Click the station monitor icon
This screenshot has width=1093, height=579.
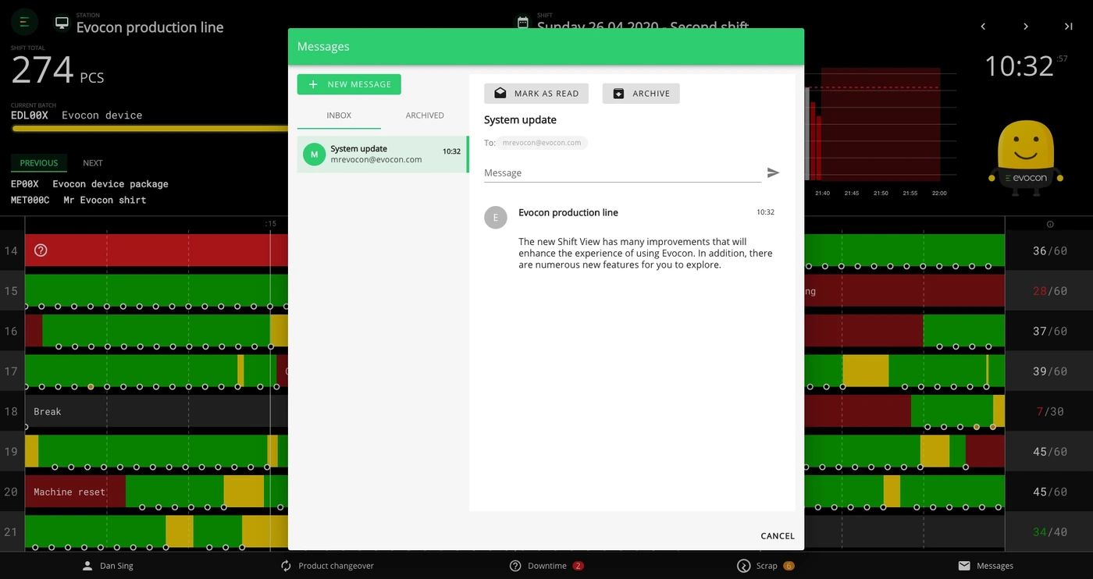(61, 23)
